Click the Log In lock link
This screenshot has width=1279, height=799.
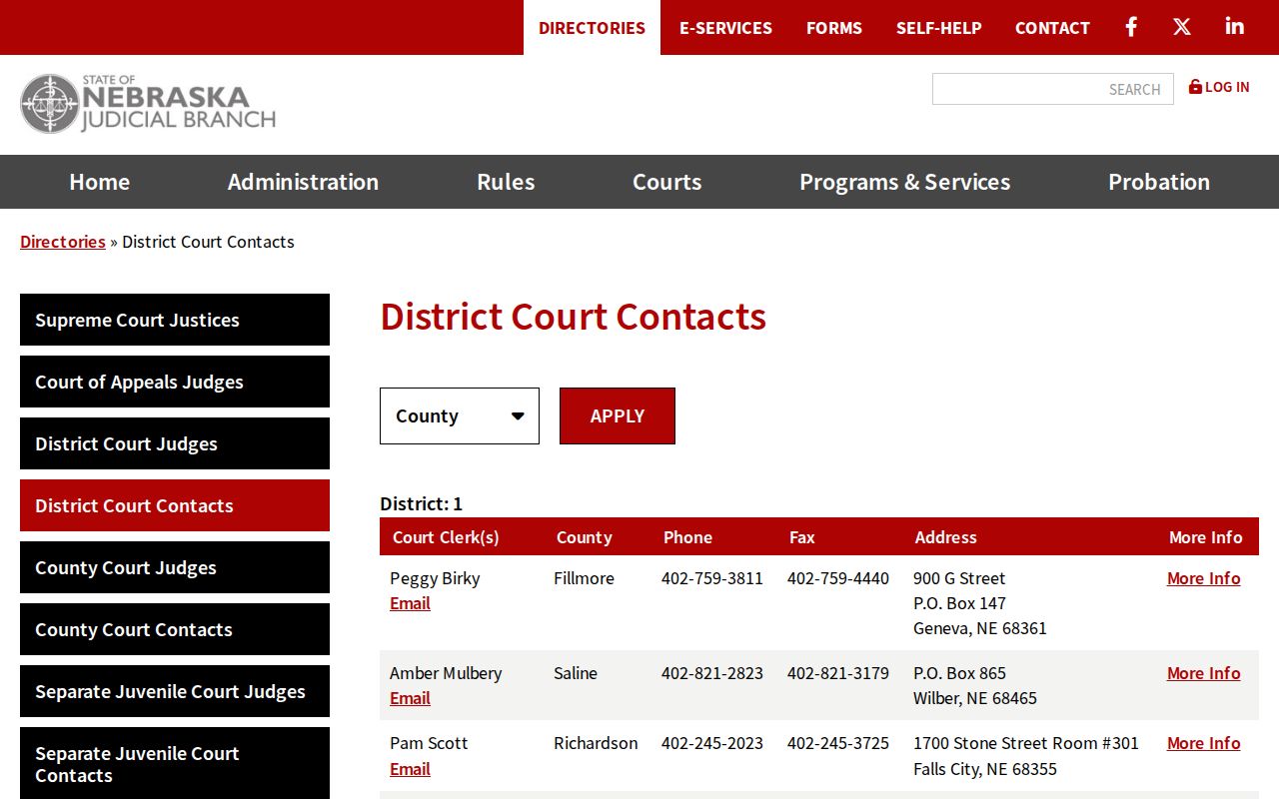click(1219, 87)
